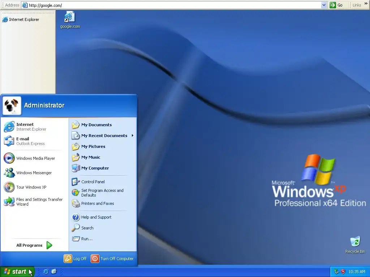Image resolution: width=370 pixels, height=277 pixels.
Task: Click Turn Off Computer button
Action: point(112,259)
